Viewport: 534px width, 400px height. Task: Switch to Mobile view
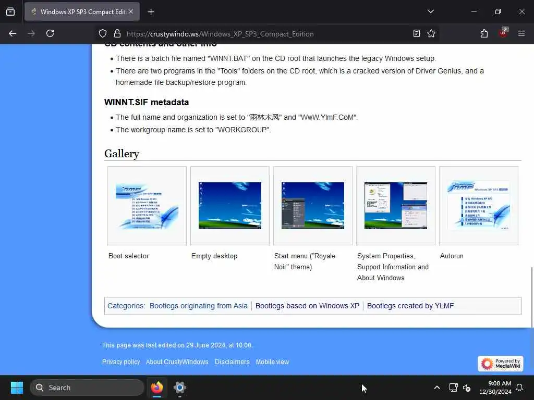coord(272,362)
